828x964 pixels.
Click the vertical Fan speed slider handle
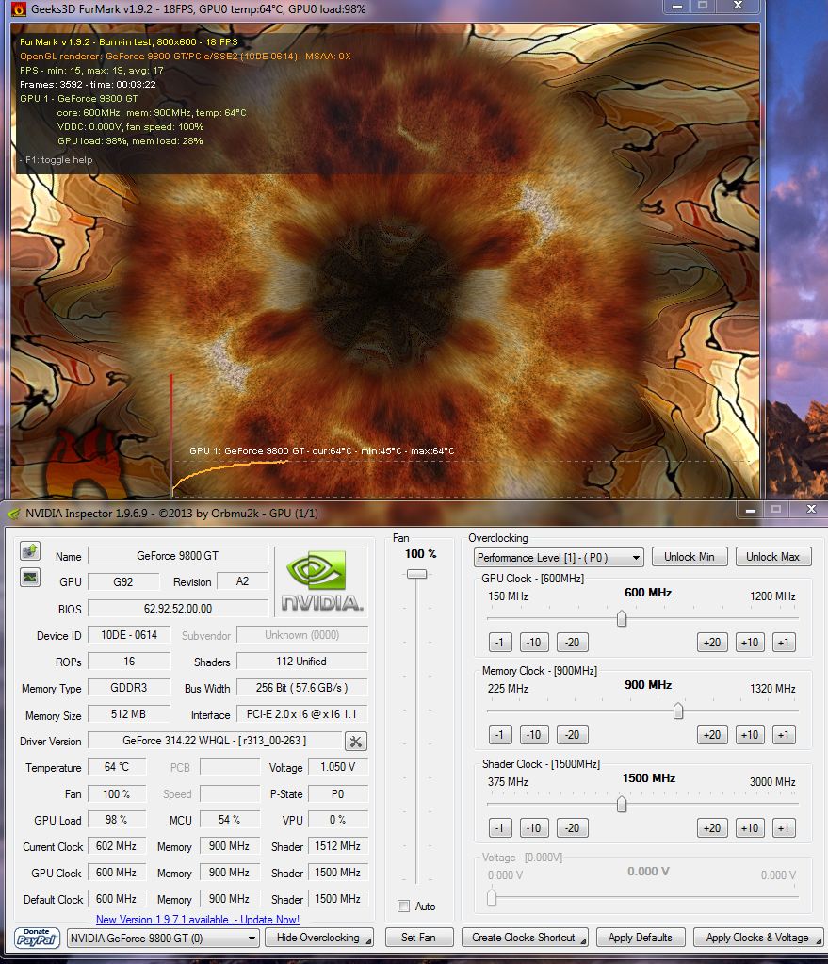point(416,574)
